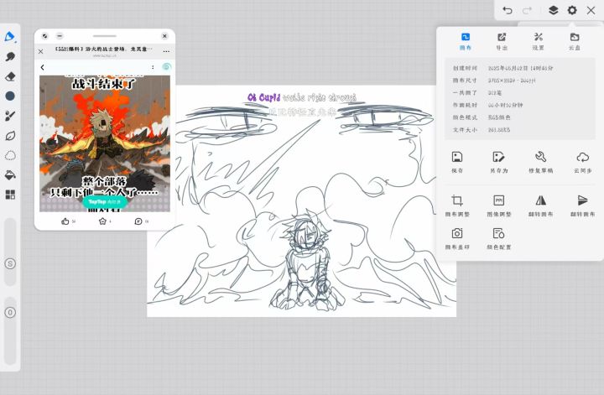Open 图像调整 image adjustment
This screenshot has width=604, height=395.
[499, 205]
